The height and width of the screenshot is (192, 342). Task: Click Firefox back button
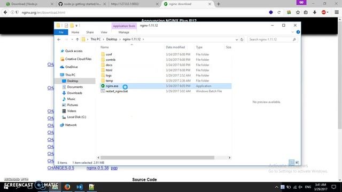(x=5, y=12)
